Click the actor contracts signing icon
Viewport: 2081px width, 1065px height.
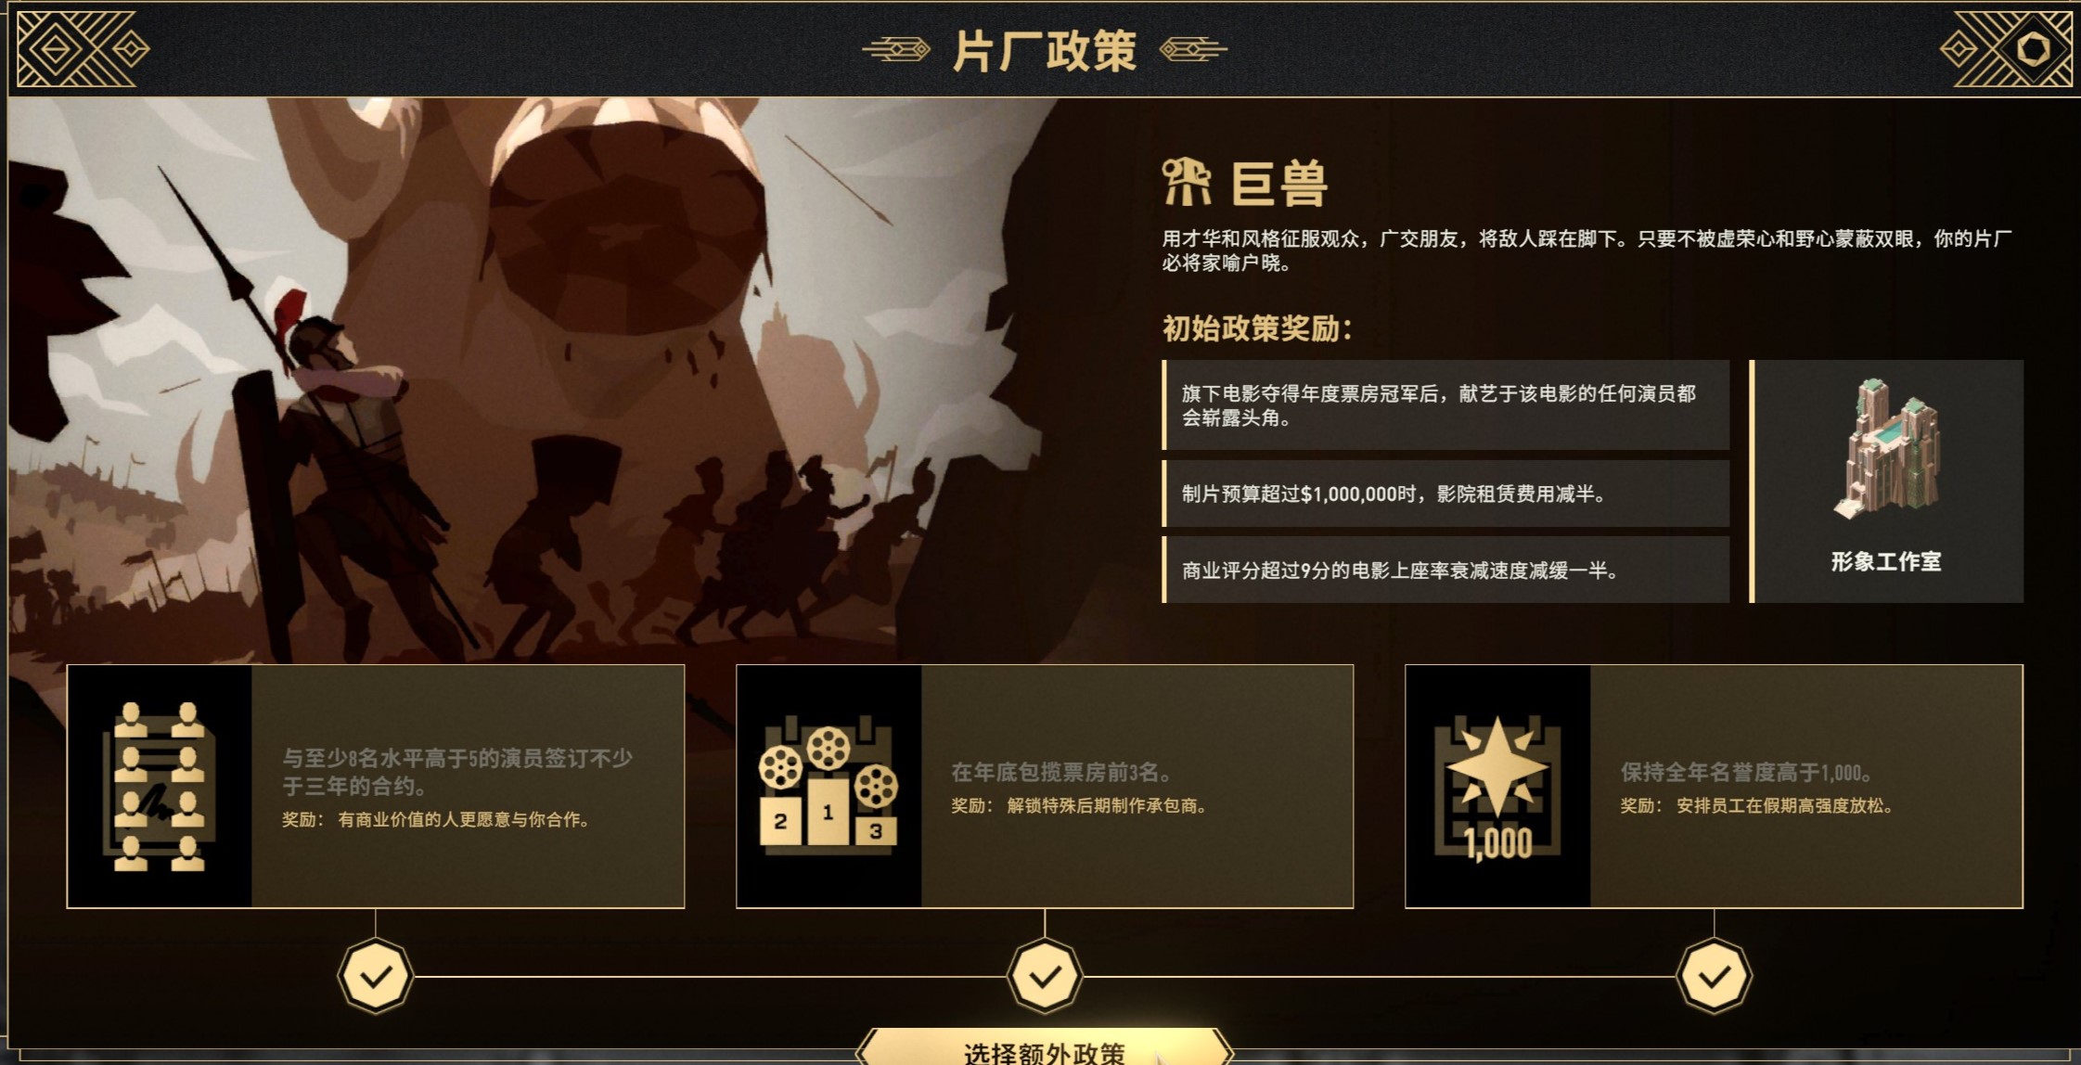tap(160, 787)
